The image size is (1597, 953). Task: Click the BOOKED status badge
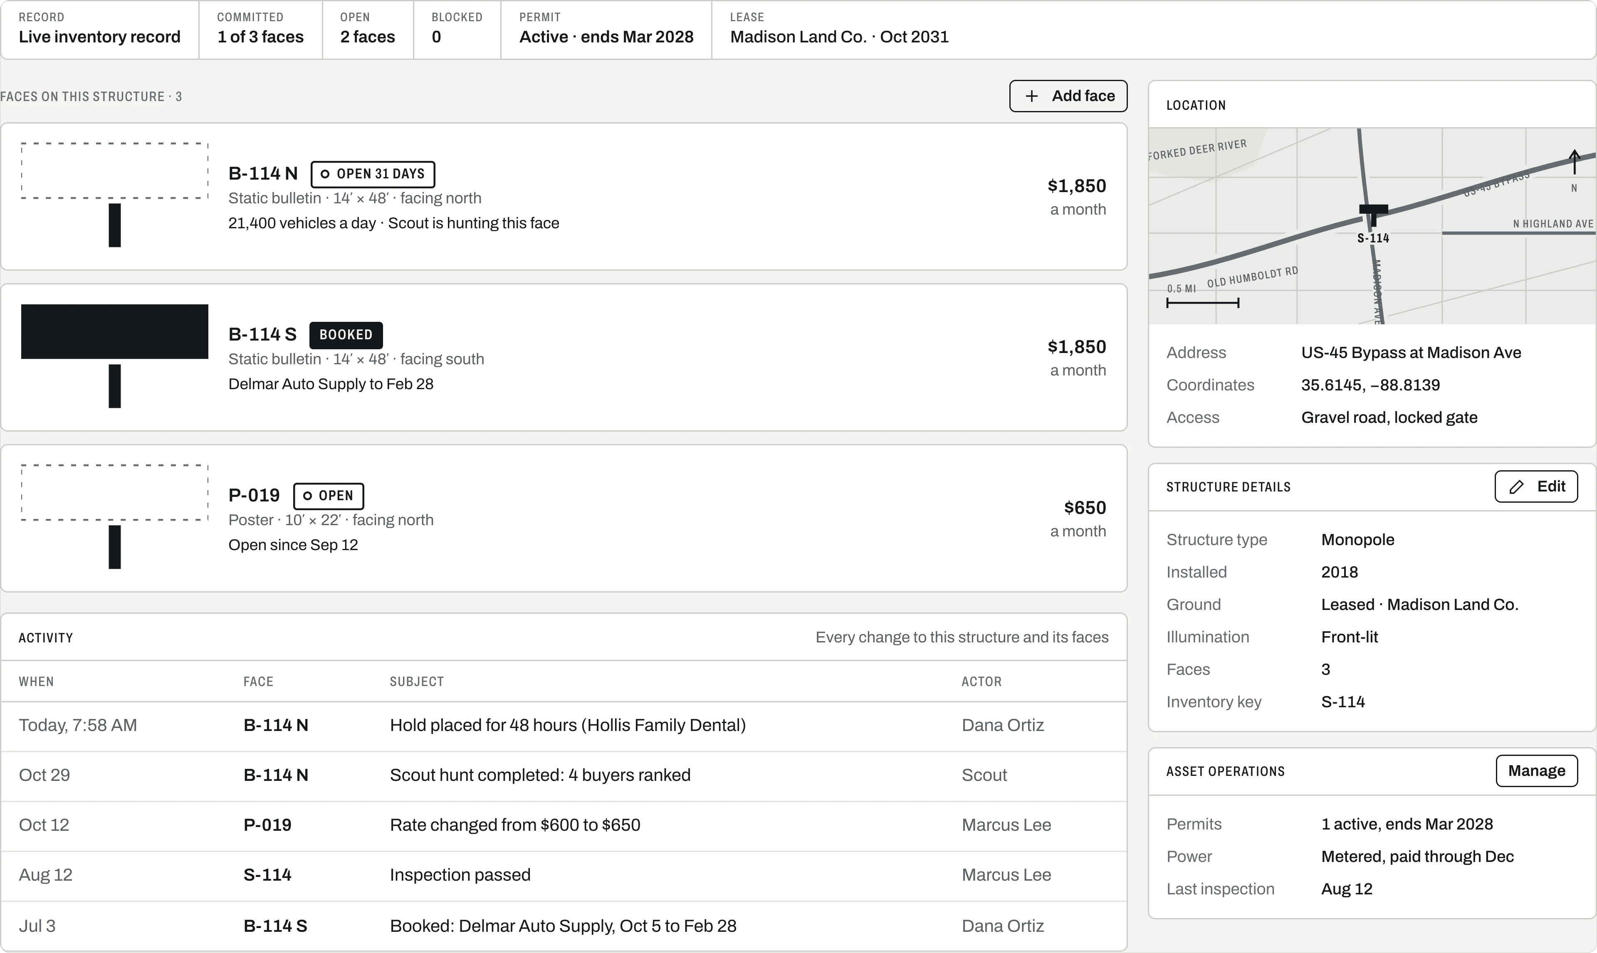pos(346,335)
